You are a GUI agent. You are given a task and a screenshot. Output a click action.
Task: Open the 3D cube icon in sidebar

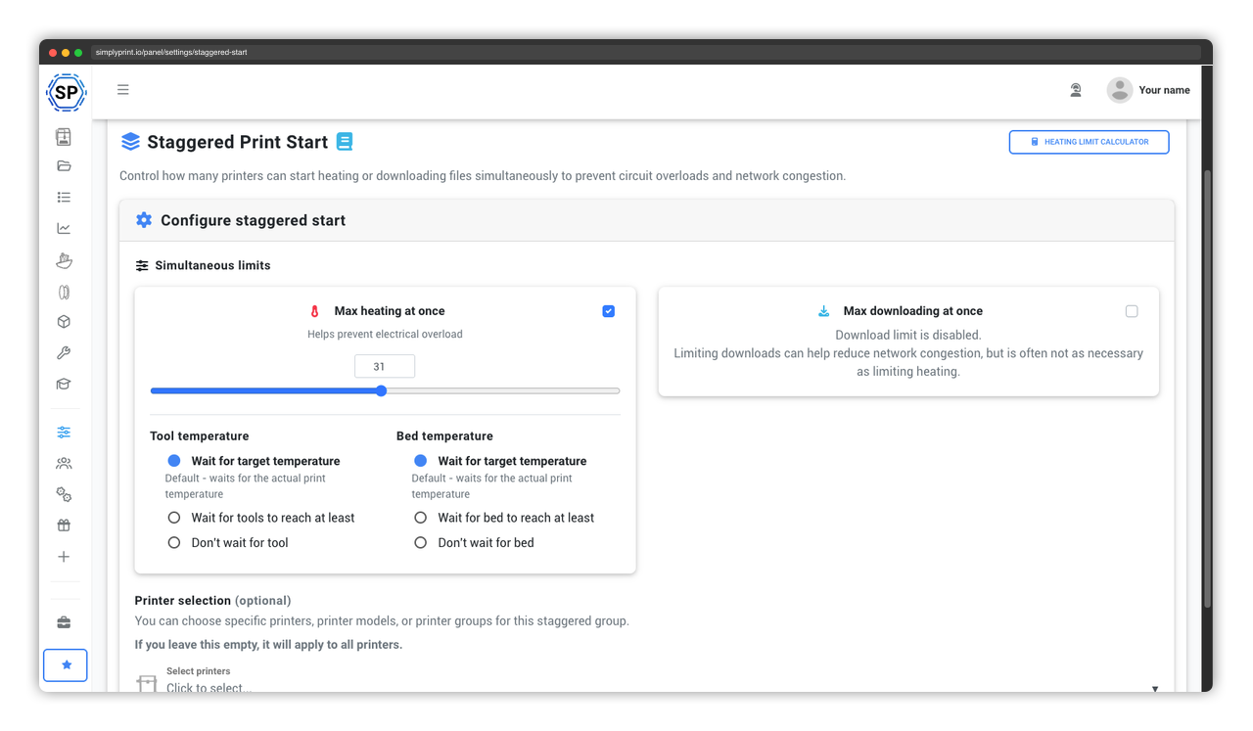[x=64, y=322]
